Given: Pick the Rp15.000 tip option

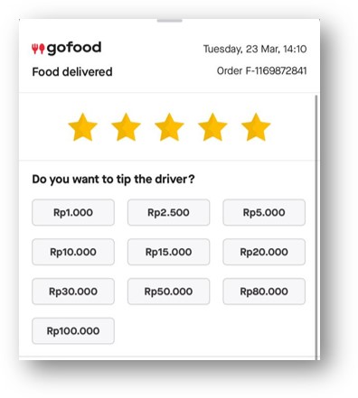Looking at the screenshot, I should pos(168,252).
